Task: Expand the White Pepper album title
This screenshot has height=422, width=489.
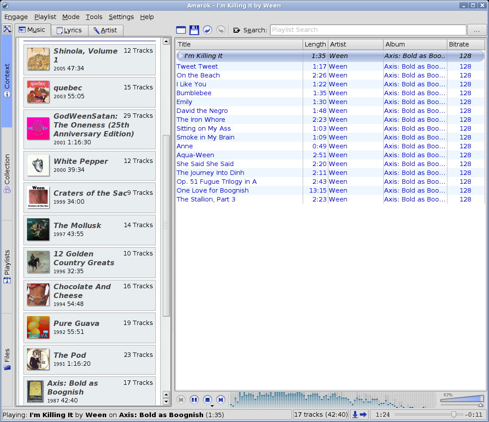Action: (x=81, y=161)
